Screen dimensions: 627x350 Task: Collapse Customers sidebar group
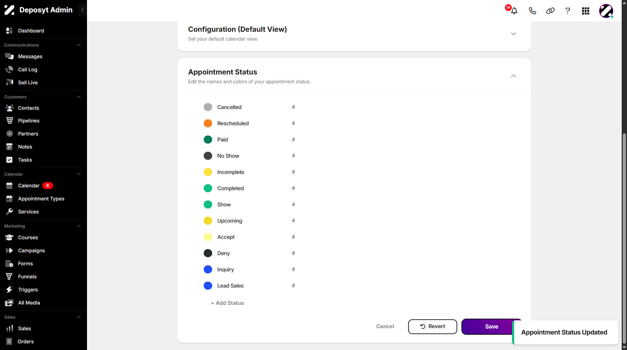pos(79,97)
